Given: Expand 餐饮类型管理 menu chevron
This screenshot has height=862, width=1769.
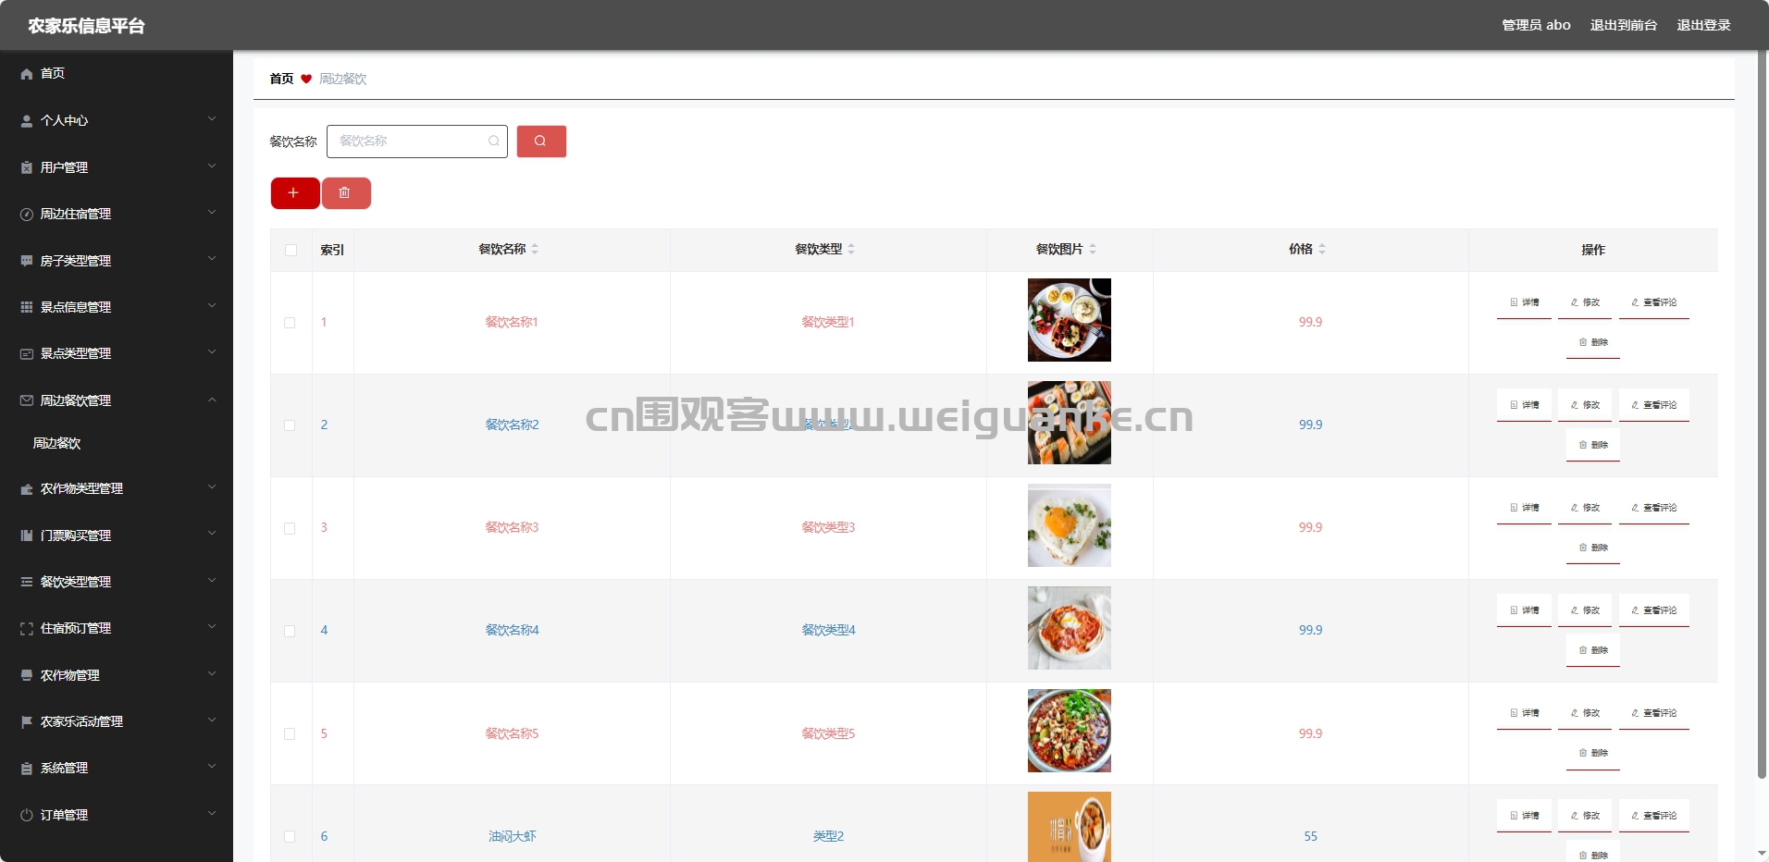Looking at the screenshot, I should tap(212, 581).
